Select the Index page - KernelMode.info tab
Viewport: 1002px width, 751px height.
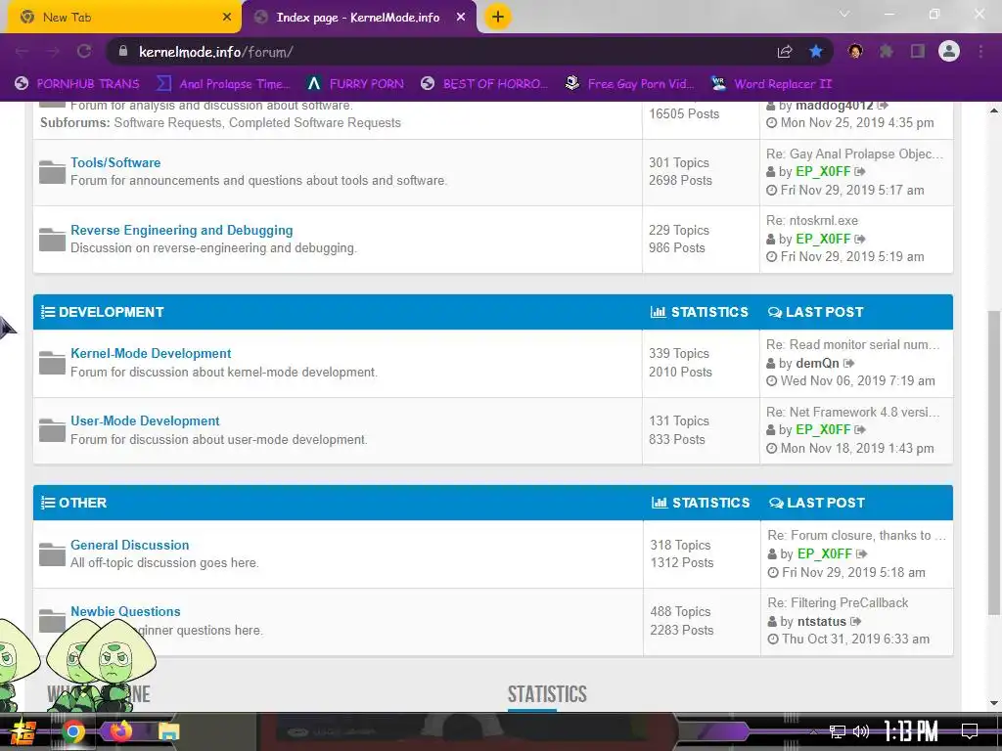[358, 18]
